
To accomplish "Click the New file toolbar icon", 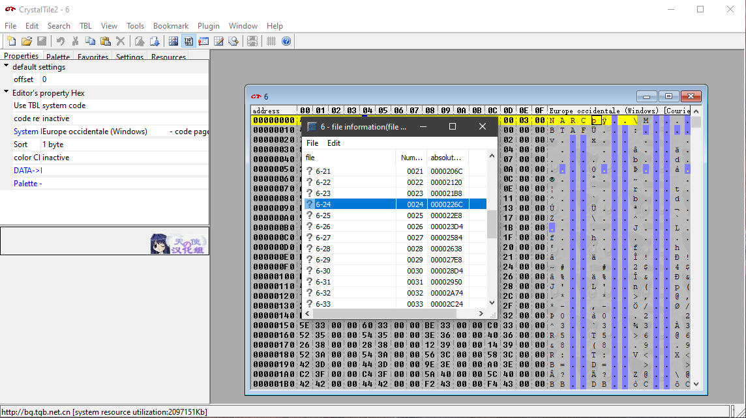I will [11, 41].
